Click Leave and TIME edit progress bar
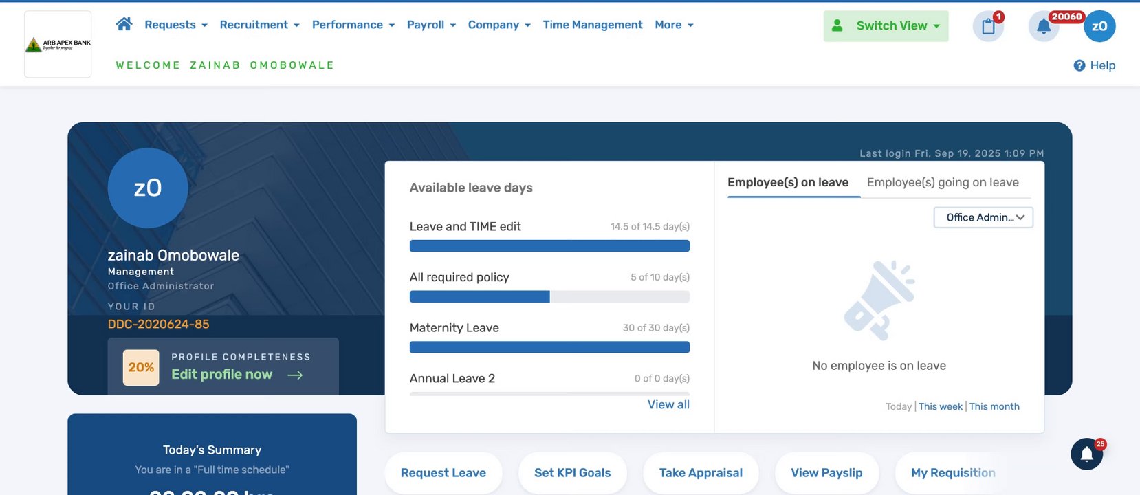Screen dimensions: 1140x495 pyautogui.click(x=549, y=246)
